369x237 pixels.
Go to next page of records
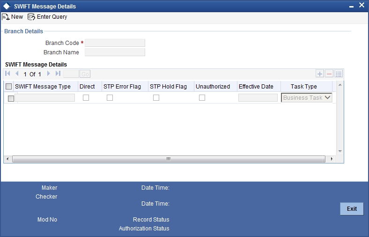pos(49,74)
